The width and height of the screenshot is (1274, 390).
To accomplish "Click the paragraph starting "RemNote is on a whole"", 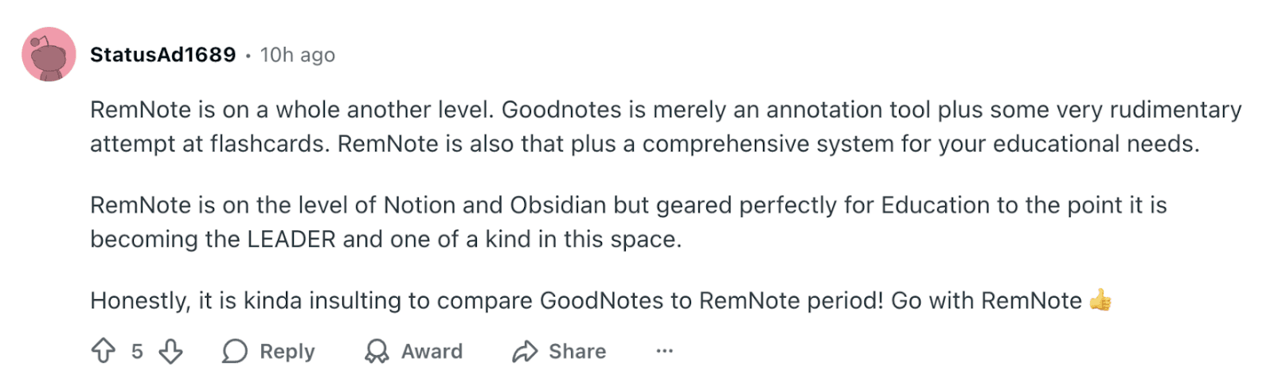I will click(665, 127).
